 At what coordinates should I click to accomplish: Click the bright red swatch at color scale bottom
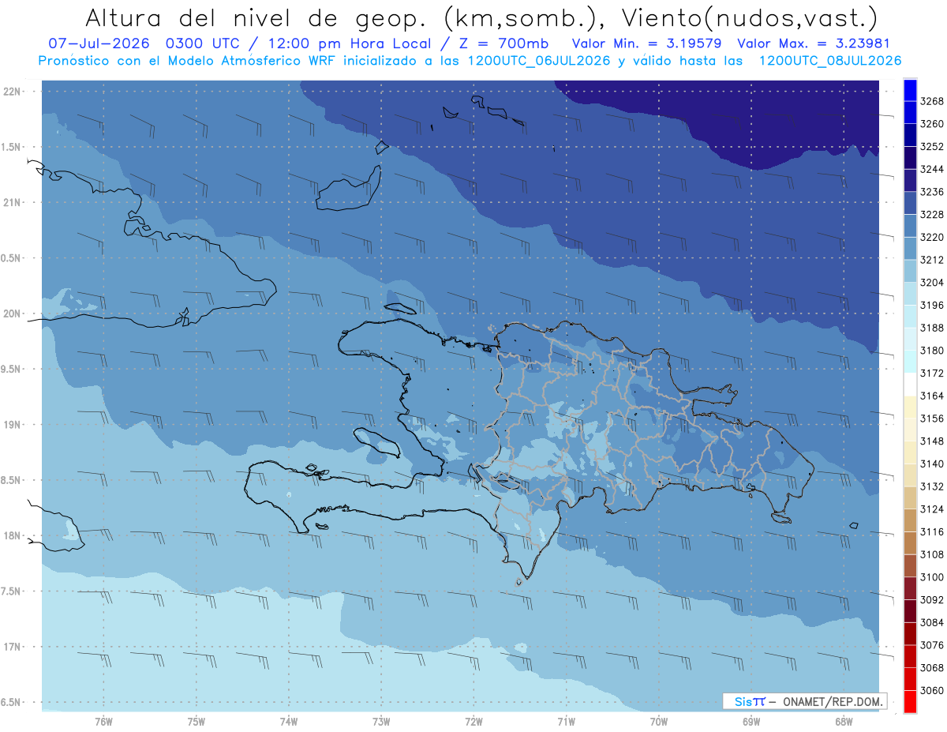909,701
